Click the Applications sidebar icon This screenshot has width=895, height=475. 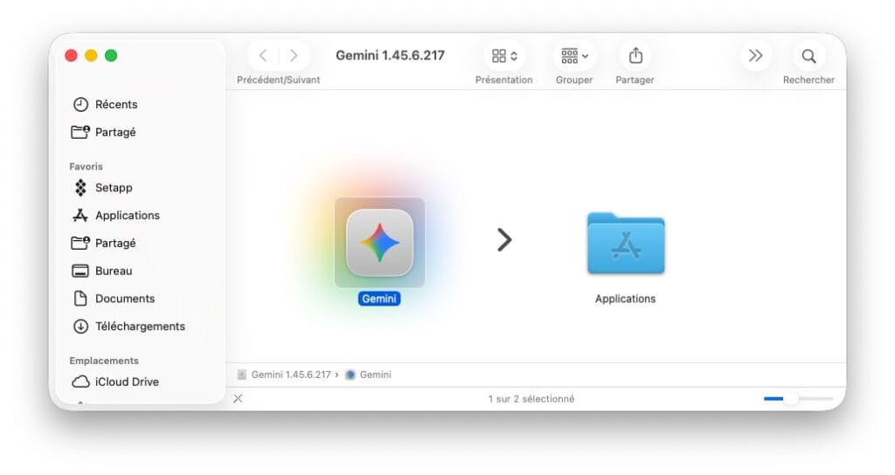coord(80,215)
